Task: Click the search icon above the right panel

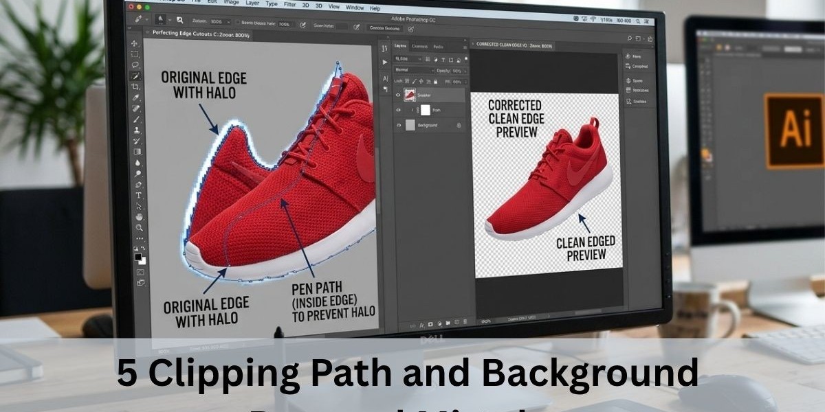Action: tap(629, 39)
